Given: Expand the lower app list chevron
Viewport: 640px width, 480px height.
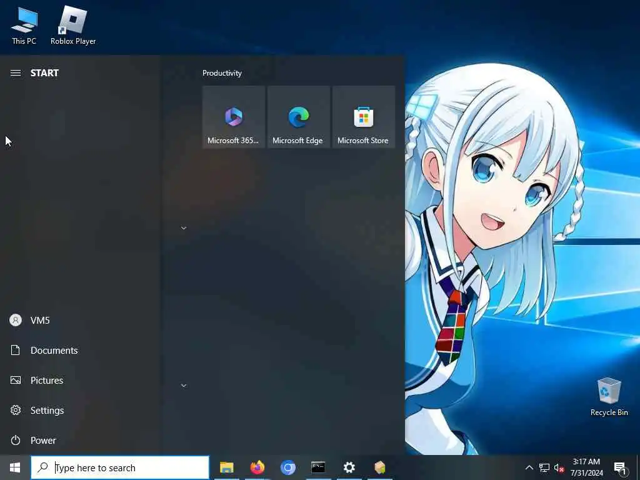Looking at the screenshot, I should 184,386.
